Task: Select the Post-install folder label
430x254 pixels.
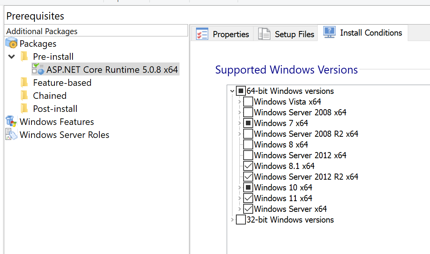Action: (55, 108)
